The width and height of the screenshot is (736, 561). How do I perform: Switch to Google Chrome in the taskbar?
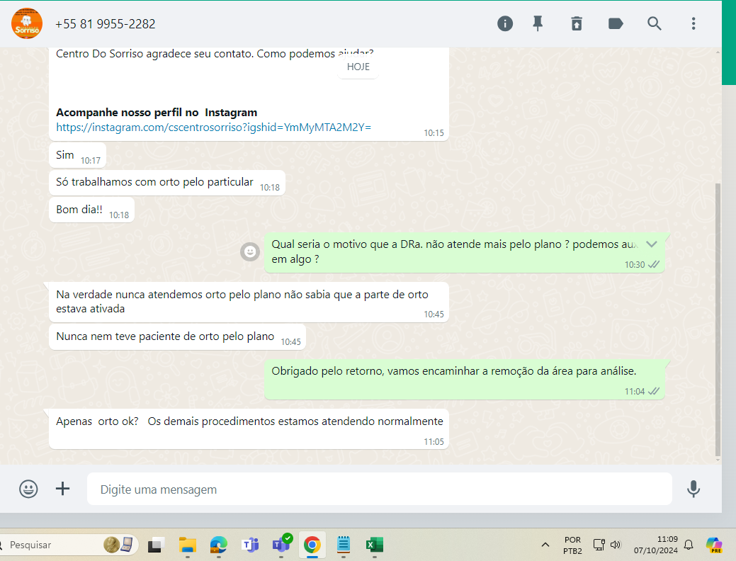point(312,545)
